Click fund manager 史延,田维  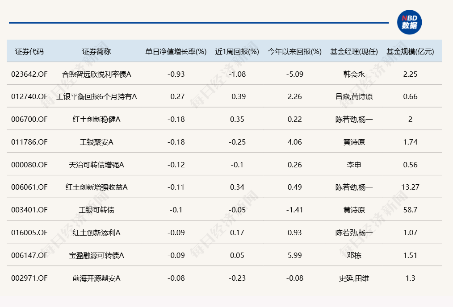[354, 278]
